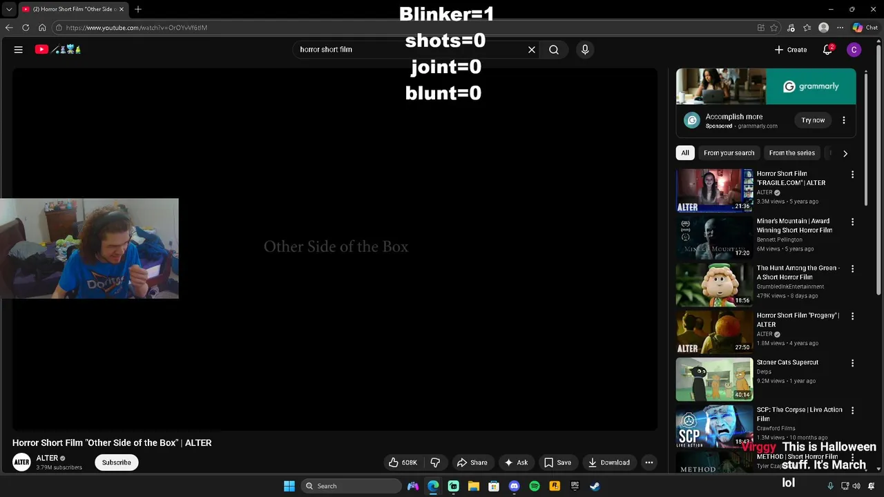This screenshot has height=497, width=884.
Task: Open the ALTER channel name link
Action: (47, 458)
